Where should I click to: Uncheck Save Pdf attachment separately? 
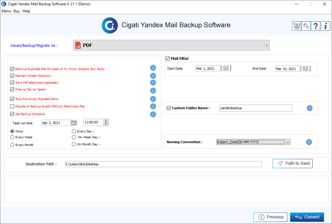pyautogui.click(x=12, y=82)
